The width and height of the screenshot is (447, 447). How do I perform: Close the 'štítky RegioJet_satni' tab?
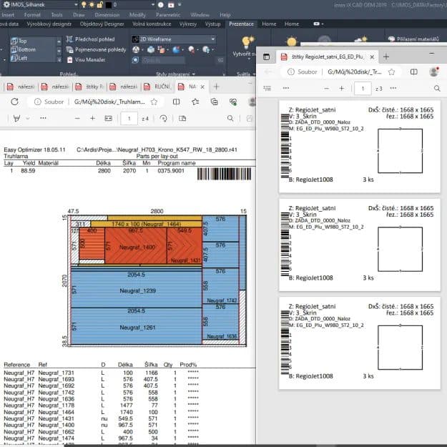[372, 57]
